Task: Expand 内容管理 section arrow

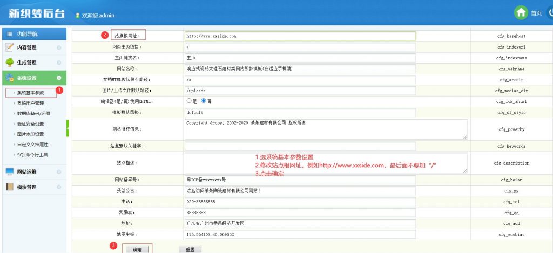Action: [x=59, y=47]
